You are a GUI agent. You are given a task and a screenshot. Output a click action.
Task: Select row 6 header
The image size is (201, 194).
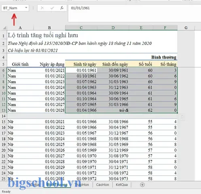[3, 70]
